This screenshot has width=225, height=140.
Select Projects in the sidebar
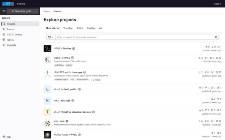(20, 24)
